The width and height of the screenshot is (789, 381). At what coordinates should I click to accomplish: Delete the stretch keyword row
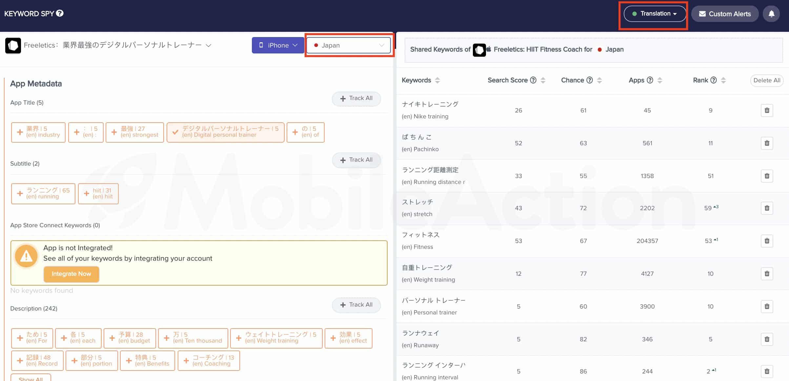point(767,208)
